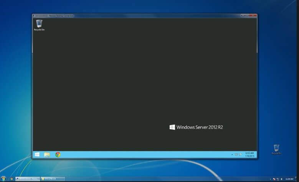Open the remote Windows Server Start button
This screenshot has width=299, height=182.
37,154
